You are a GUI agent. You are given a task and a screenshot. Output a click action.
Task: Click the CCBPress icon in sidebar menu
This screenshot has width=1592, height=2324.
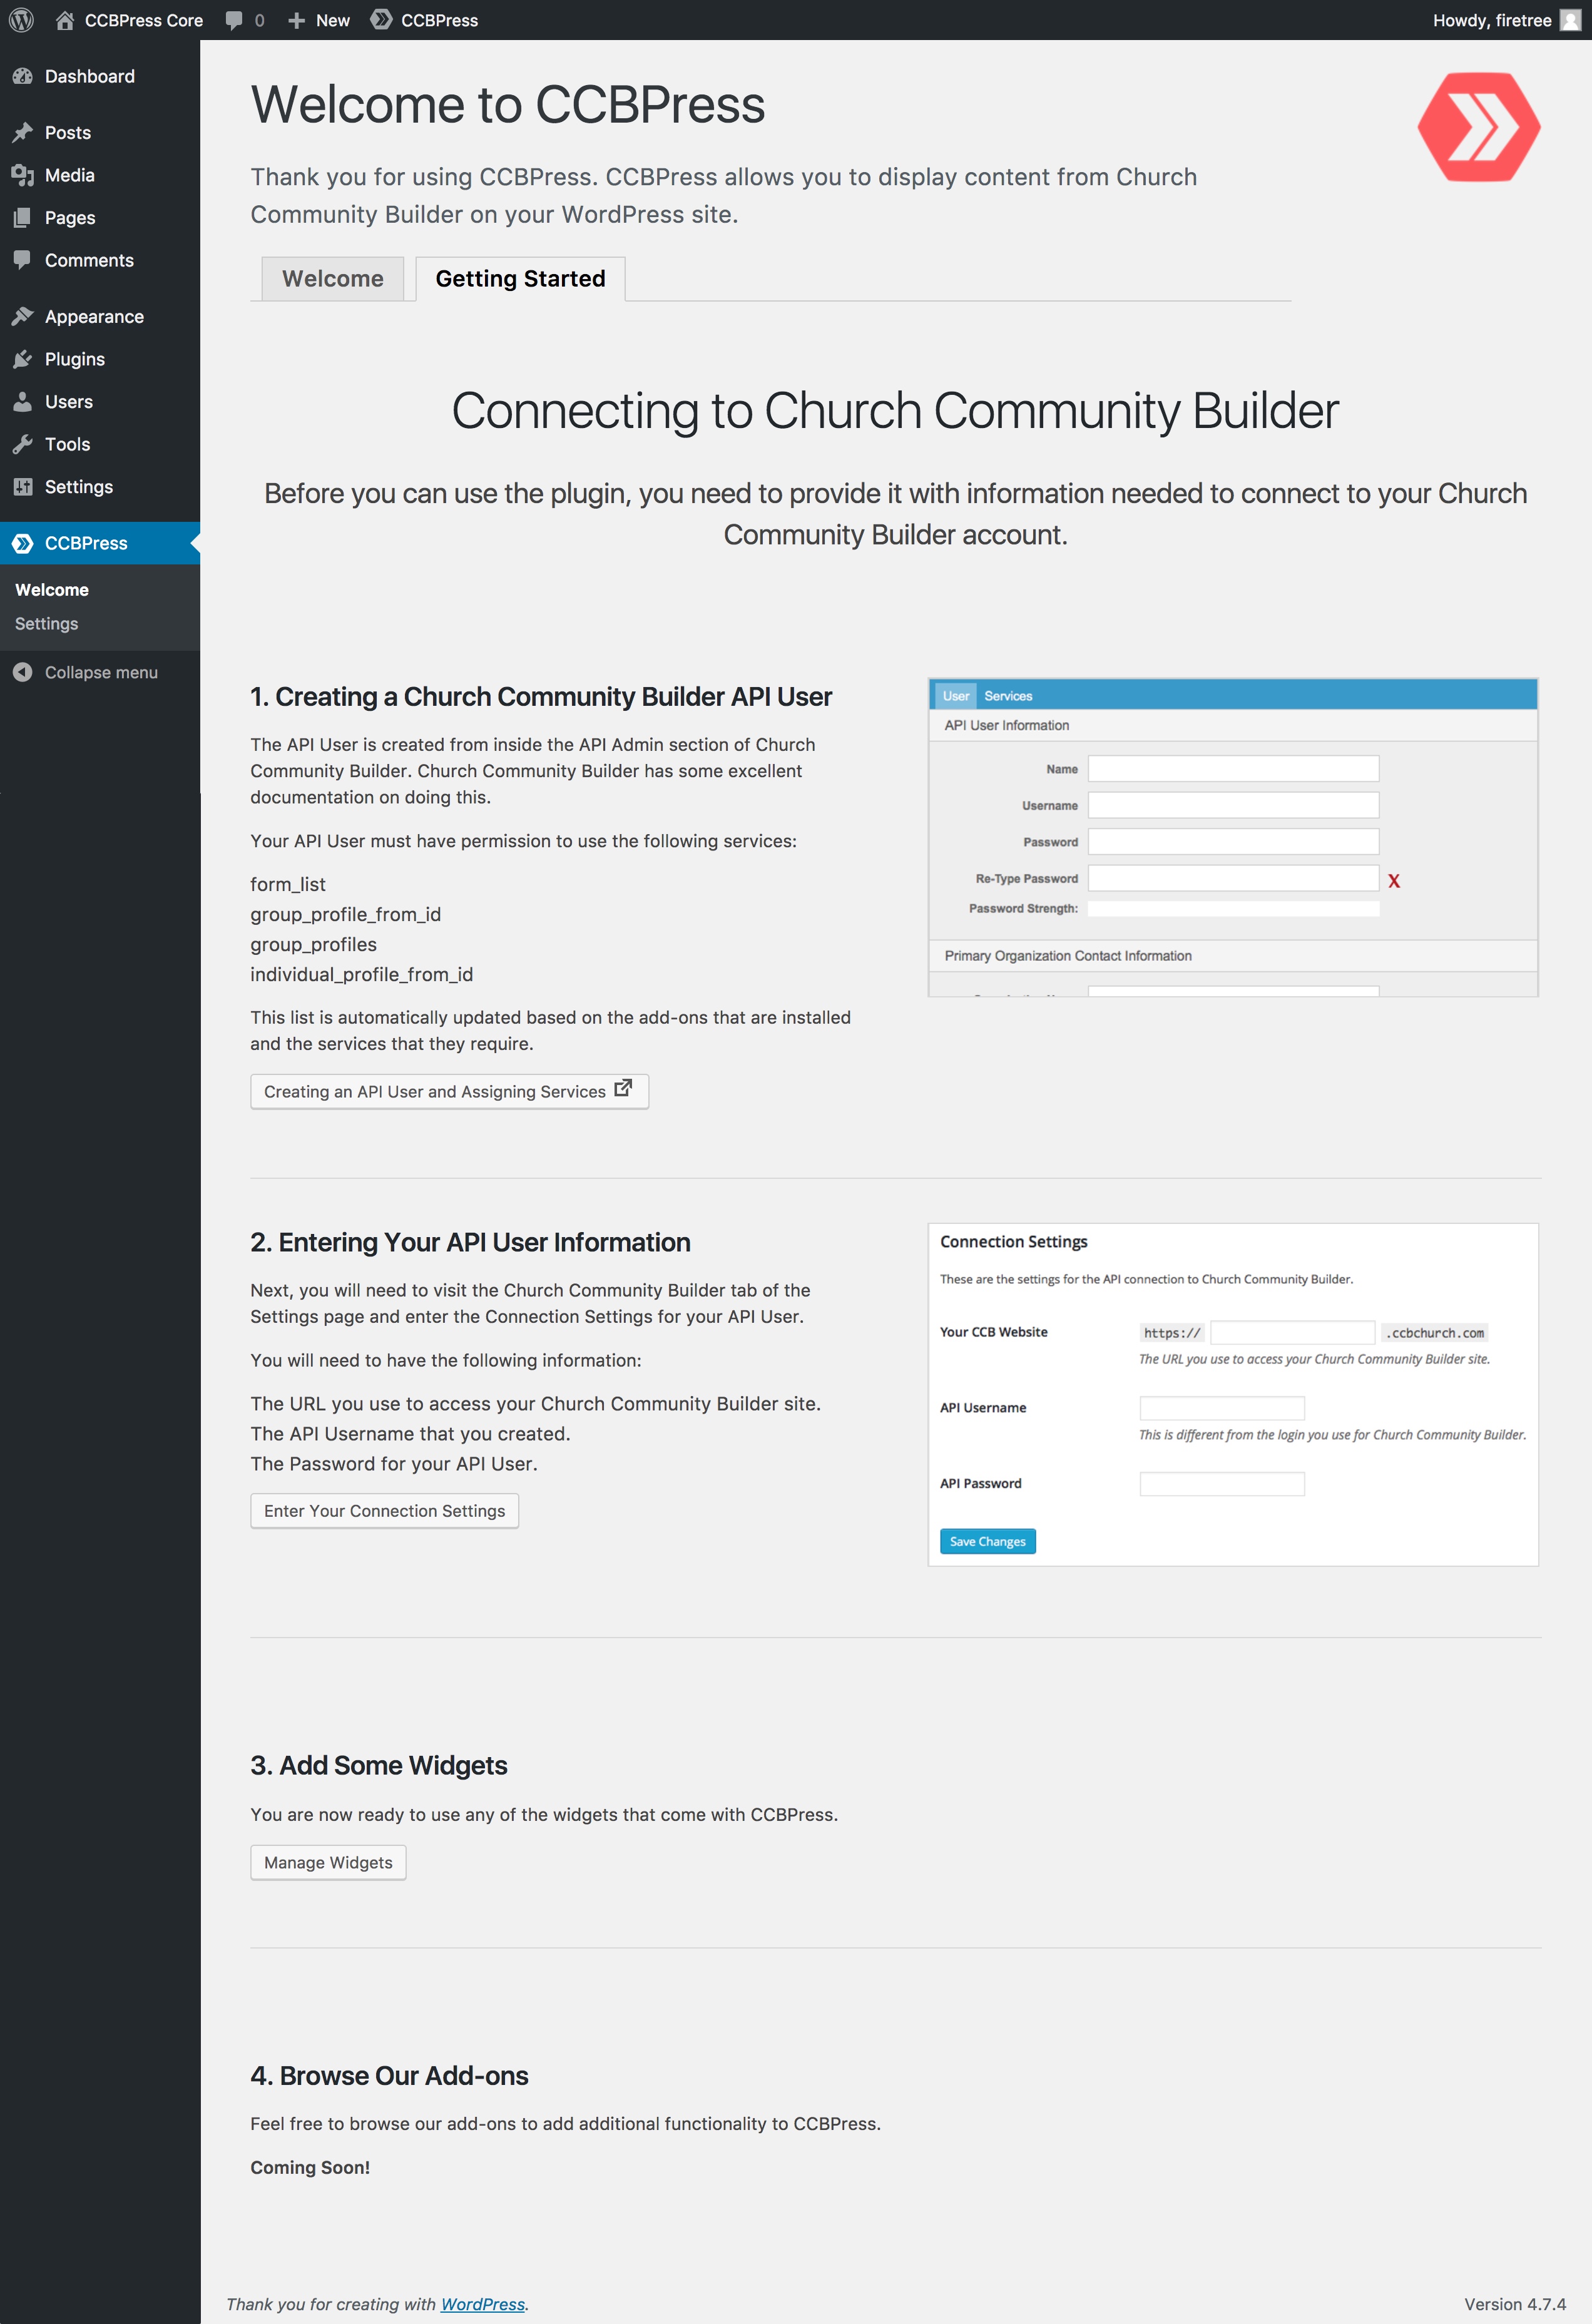pos(23,543)
